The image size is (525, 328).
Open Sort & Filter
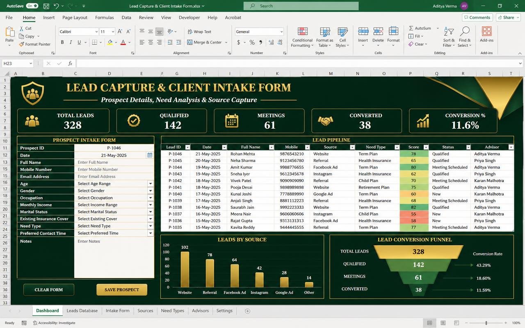click(449, 37)
